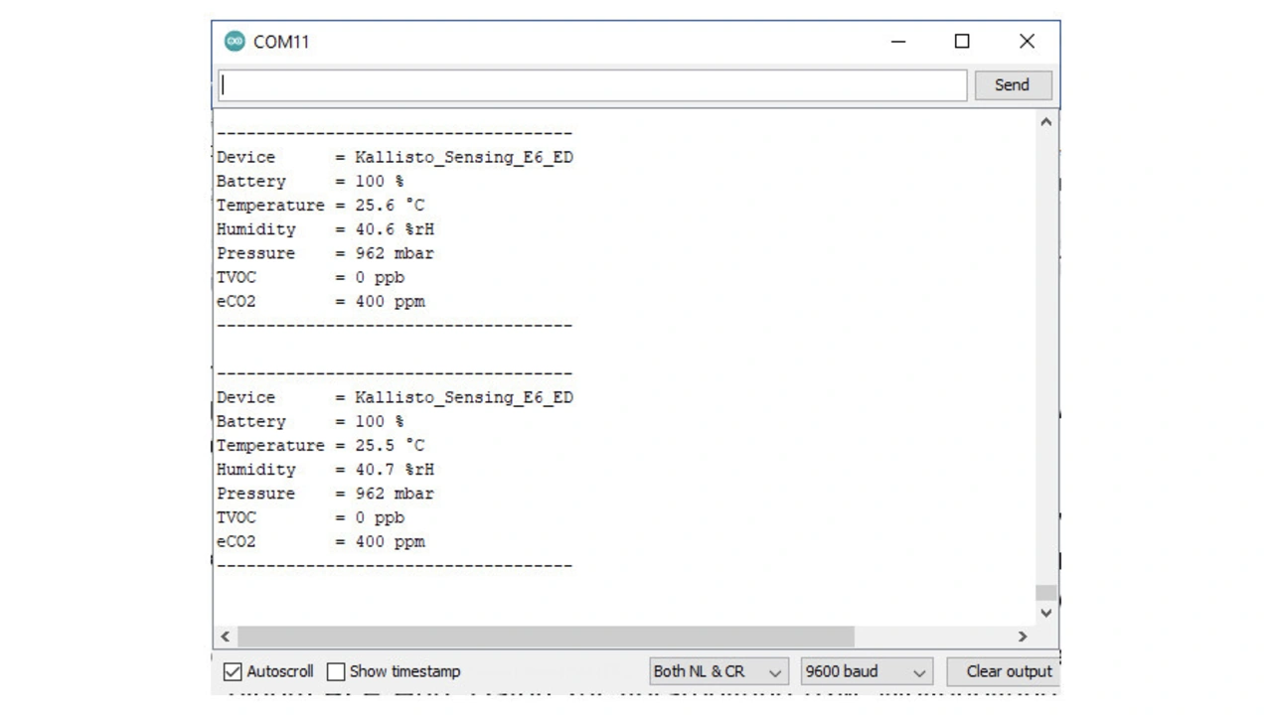Close the COM11 serial monitor window

[1027, 41]
